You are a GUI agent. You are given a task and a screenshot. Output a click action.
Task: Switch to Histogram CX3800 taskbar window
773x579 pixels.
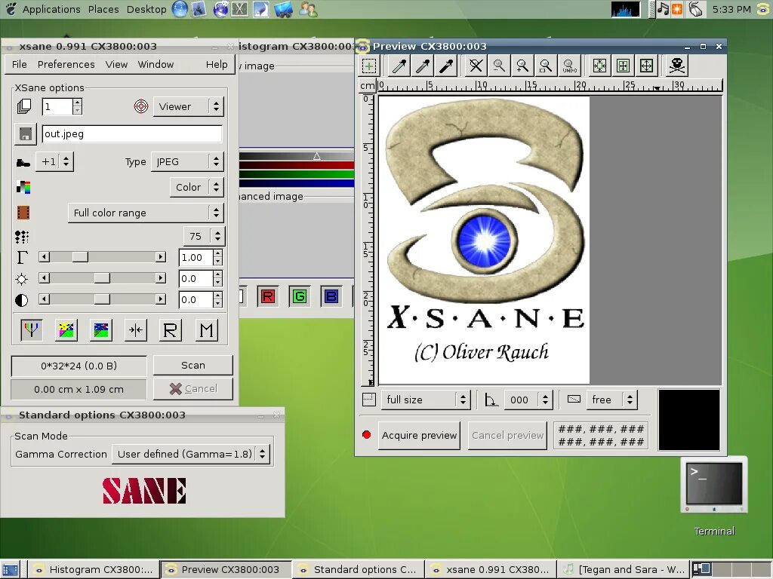93,570
